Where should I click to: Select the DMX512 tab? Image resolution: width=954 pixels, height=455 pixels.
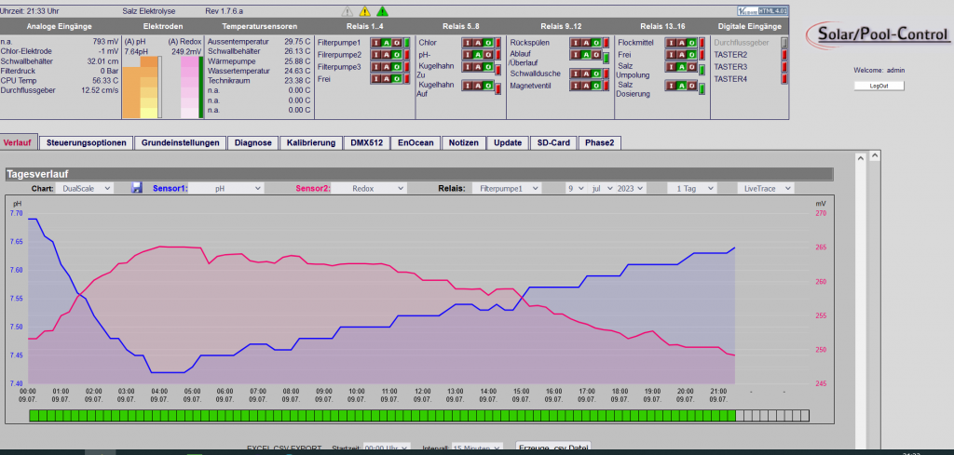pyautogui.click(x=366, y=142)
